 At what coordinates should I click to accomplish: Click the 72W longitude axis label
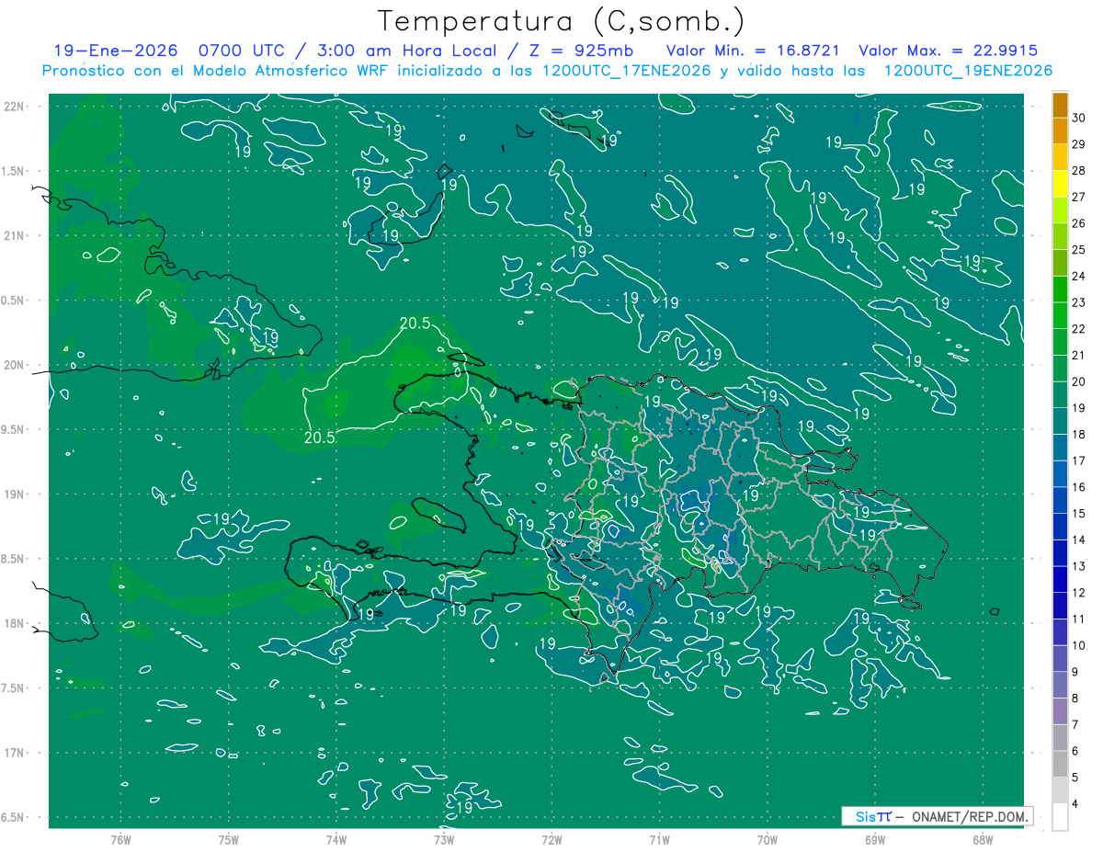(x=551, y=839)
